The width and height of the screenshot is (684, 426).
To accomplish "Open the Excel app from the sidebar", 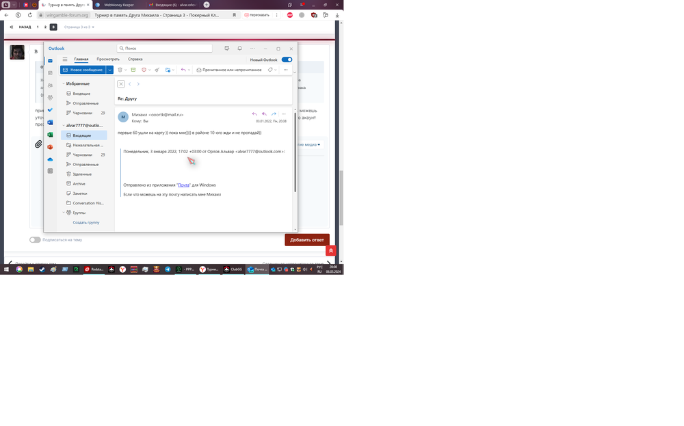I will pos(50,135).
